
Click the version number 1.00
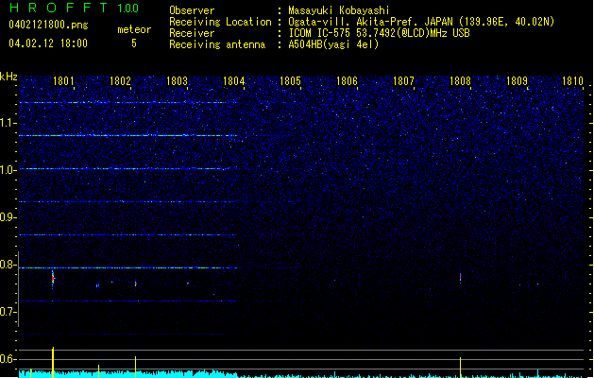point(128,8)
